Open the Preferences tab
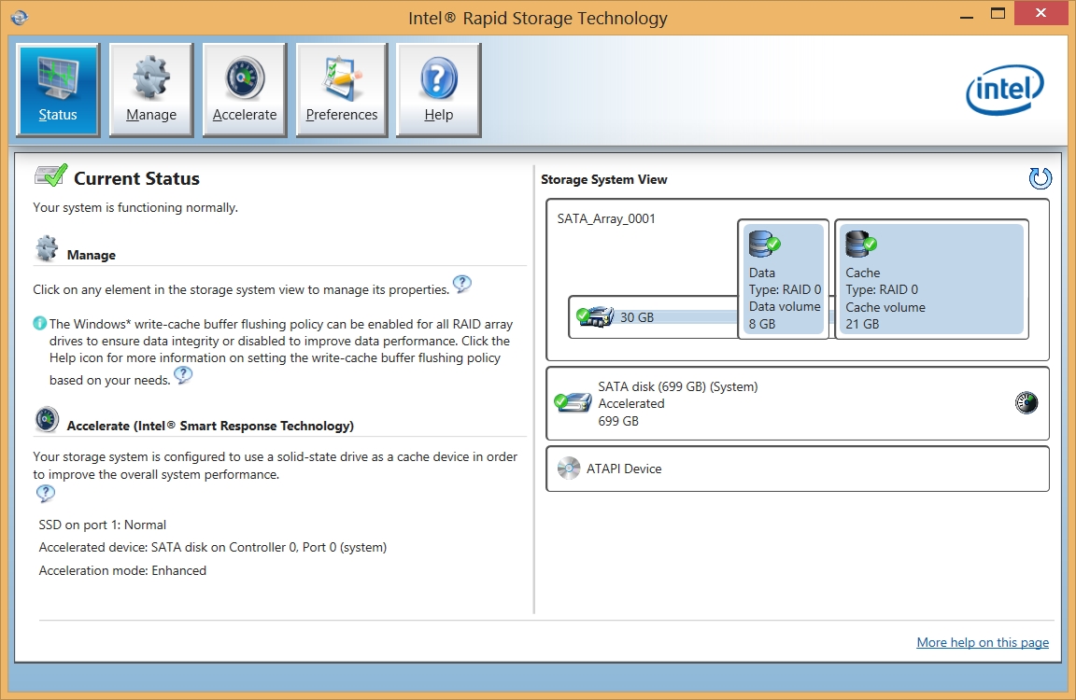Screen dimensions: 1076x700 click(342, 91)
